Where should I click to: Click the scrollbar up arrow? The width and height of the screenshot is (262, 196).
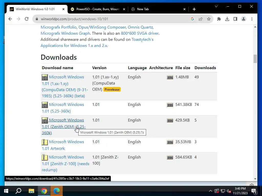pyautogui.click(x=255, y=27)
